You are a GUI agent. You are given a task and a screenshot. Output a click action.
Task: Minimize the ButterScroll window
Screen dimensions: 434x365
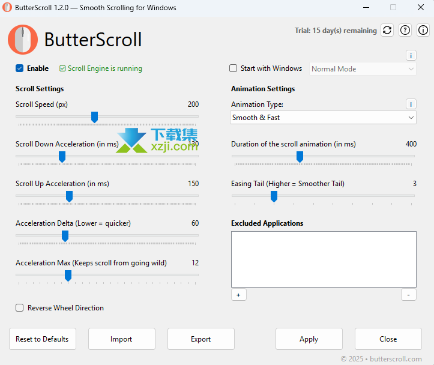pyautogui.click(x=366, y=7)
